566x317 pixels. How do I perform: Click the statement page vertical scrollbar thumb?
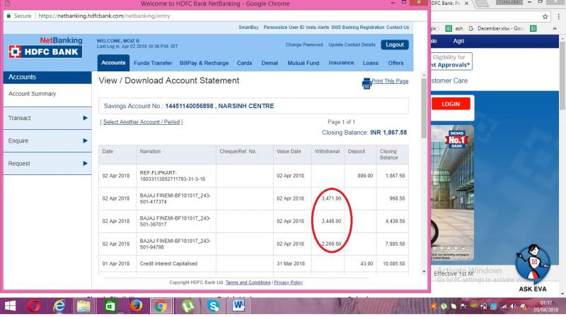pos(424,108)
